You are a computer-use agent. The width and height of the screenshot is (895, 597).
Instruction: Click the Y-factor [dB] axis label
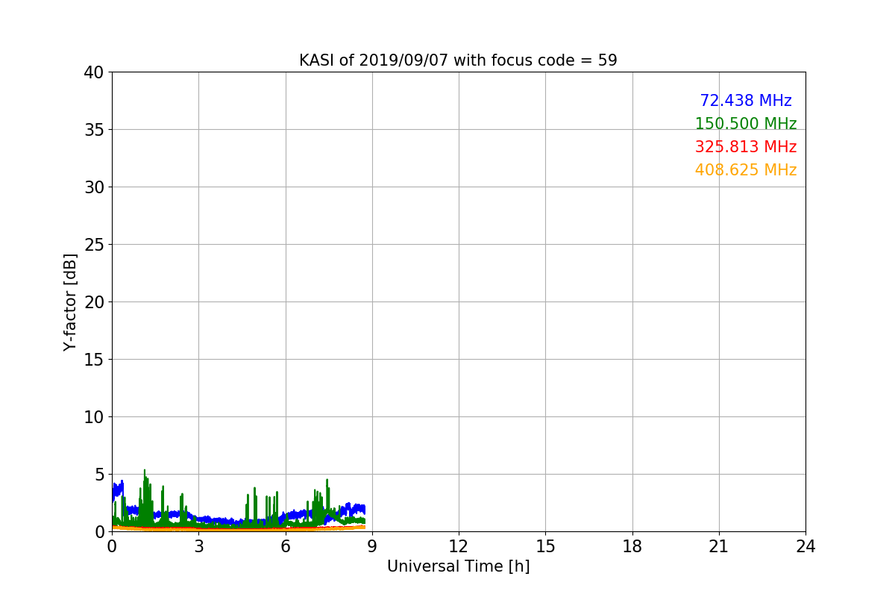[70, 302]
